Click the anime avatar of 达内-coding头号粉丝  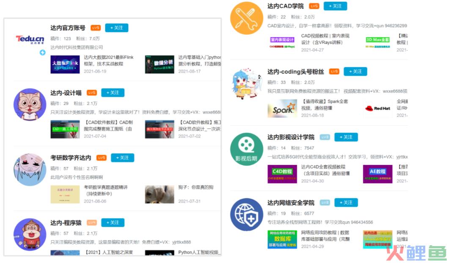coord(247,84)
